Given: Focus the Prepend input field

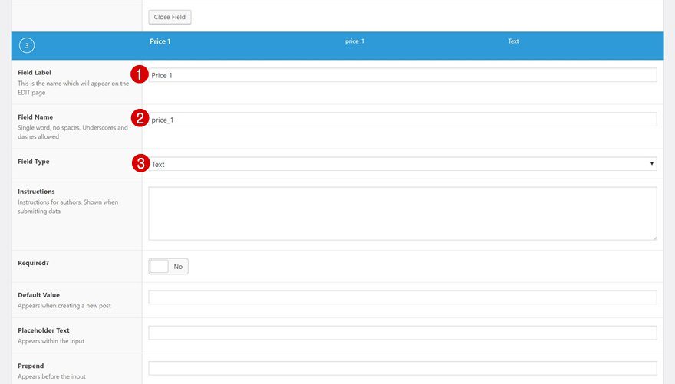Looking at the screenshot, I should [x=403, y=368].
